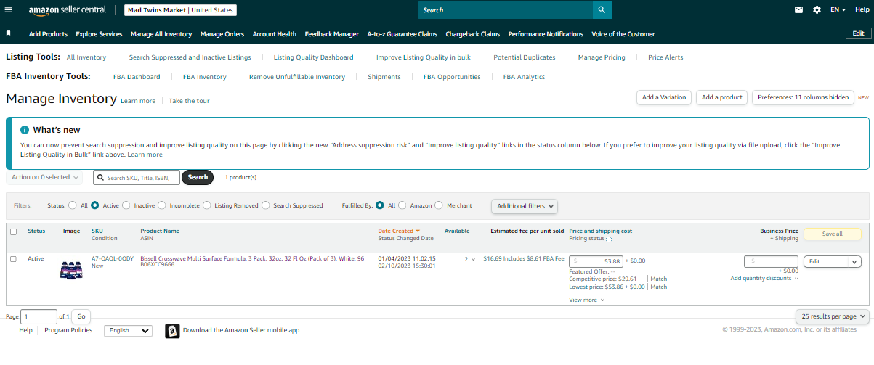The image size is (874, 365).
Task: Click Match next to Competitive price
Action: [x=658, y=279]
